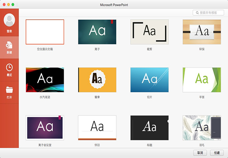The height and width of the screenshot is (158, 228).
Task: Click the user account avatar icon
Action: click(x=9, y=20)
